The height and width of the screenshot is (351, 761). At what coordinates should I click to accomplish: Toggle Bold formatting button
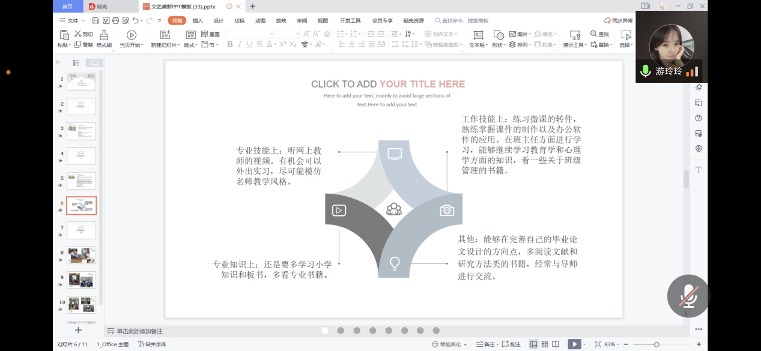coord(230,44)
